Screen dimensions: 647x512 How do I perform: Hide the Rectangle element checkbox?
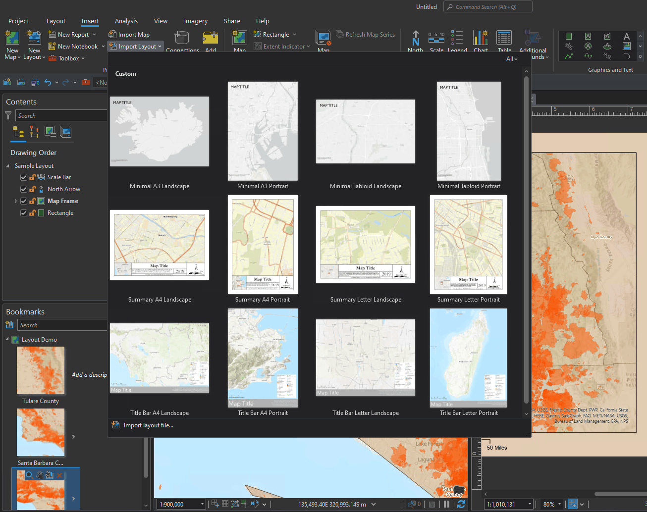(24, 213)
